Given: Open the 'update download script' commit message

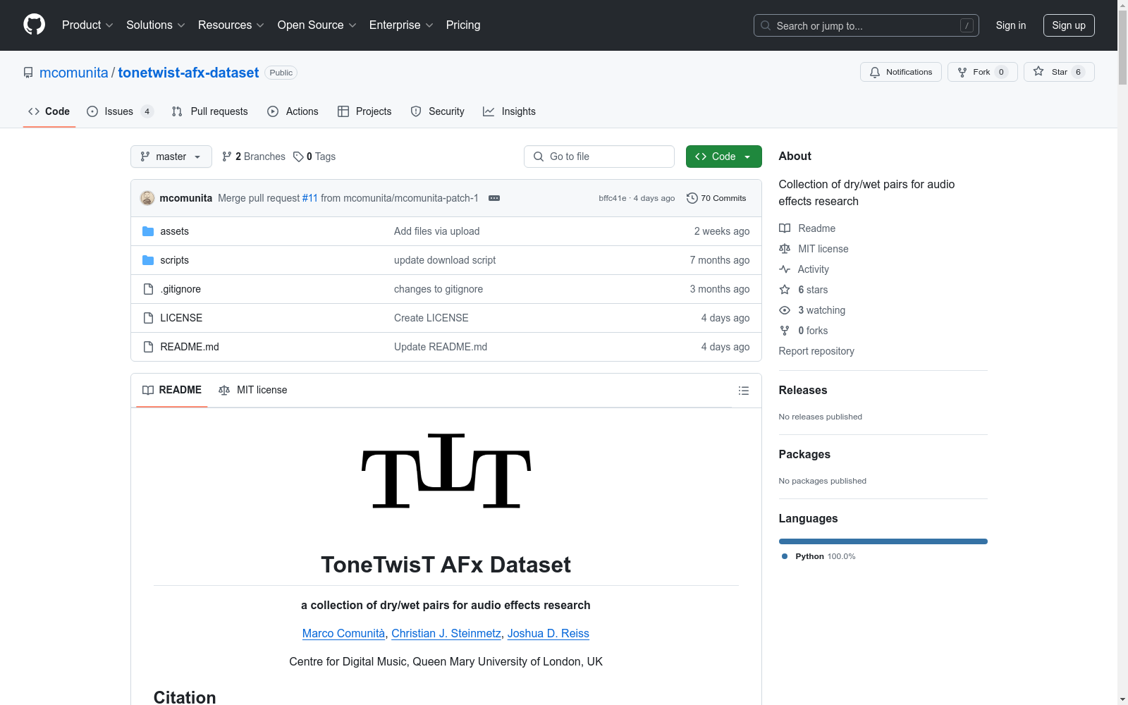Looking at the screenshot, I should click(x=445, y=260).
